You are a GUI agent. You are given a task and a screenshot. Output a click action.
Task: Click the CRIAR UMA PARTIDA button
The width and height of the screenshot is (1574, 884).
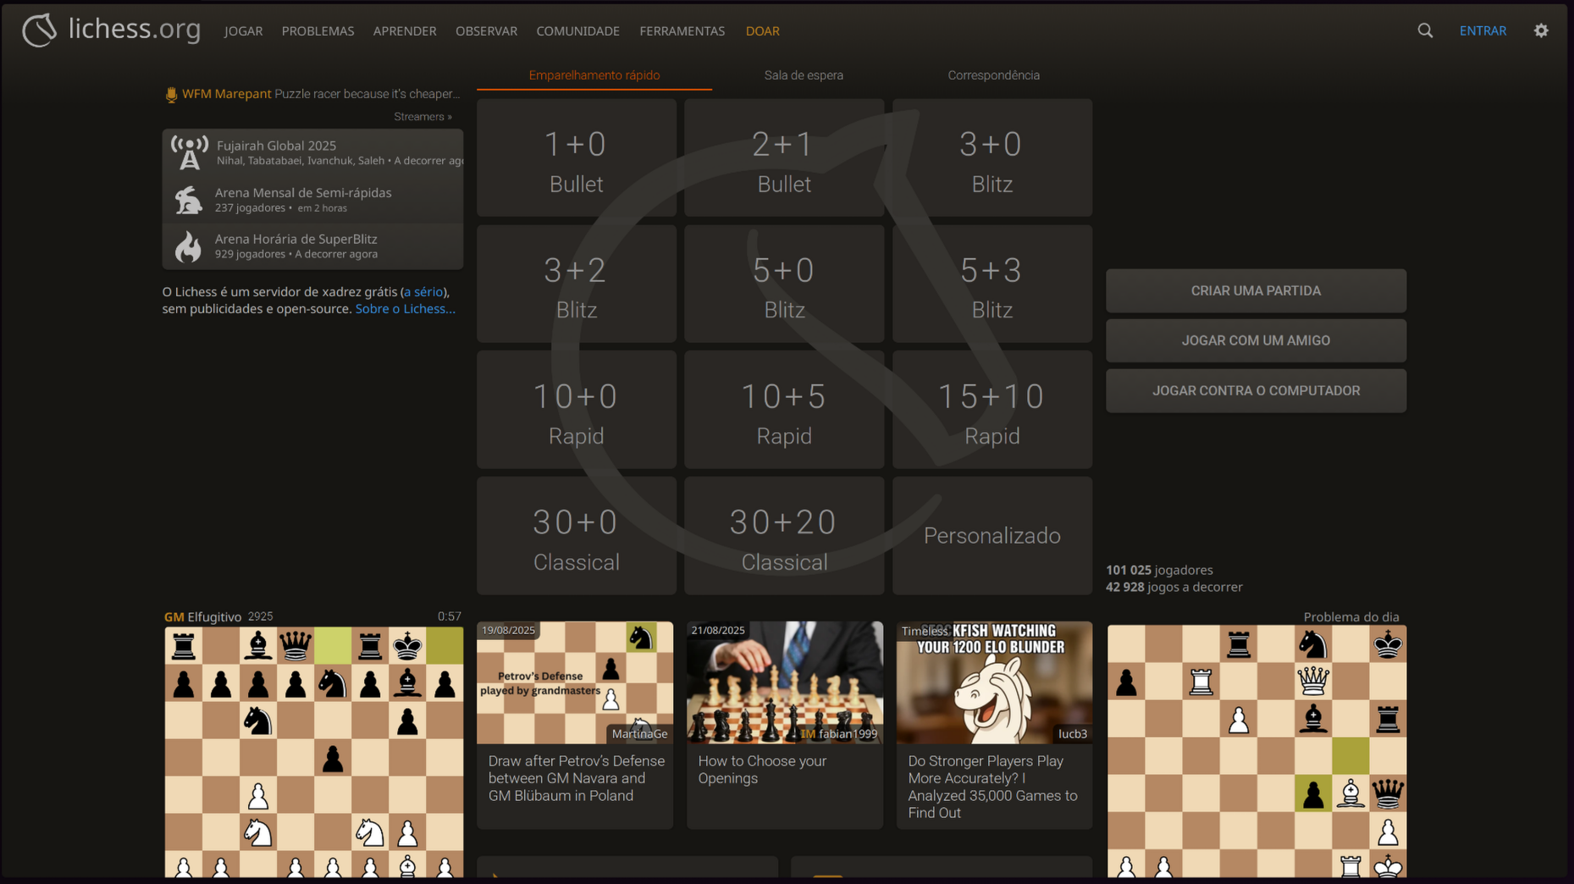point(1256,290)
